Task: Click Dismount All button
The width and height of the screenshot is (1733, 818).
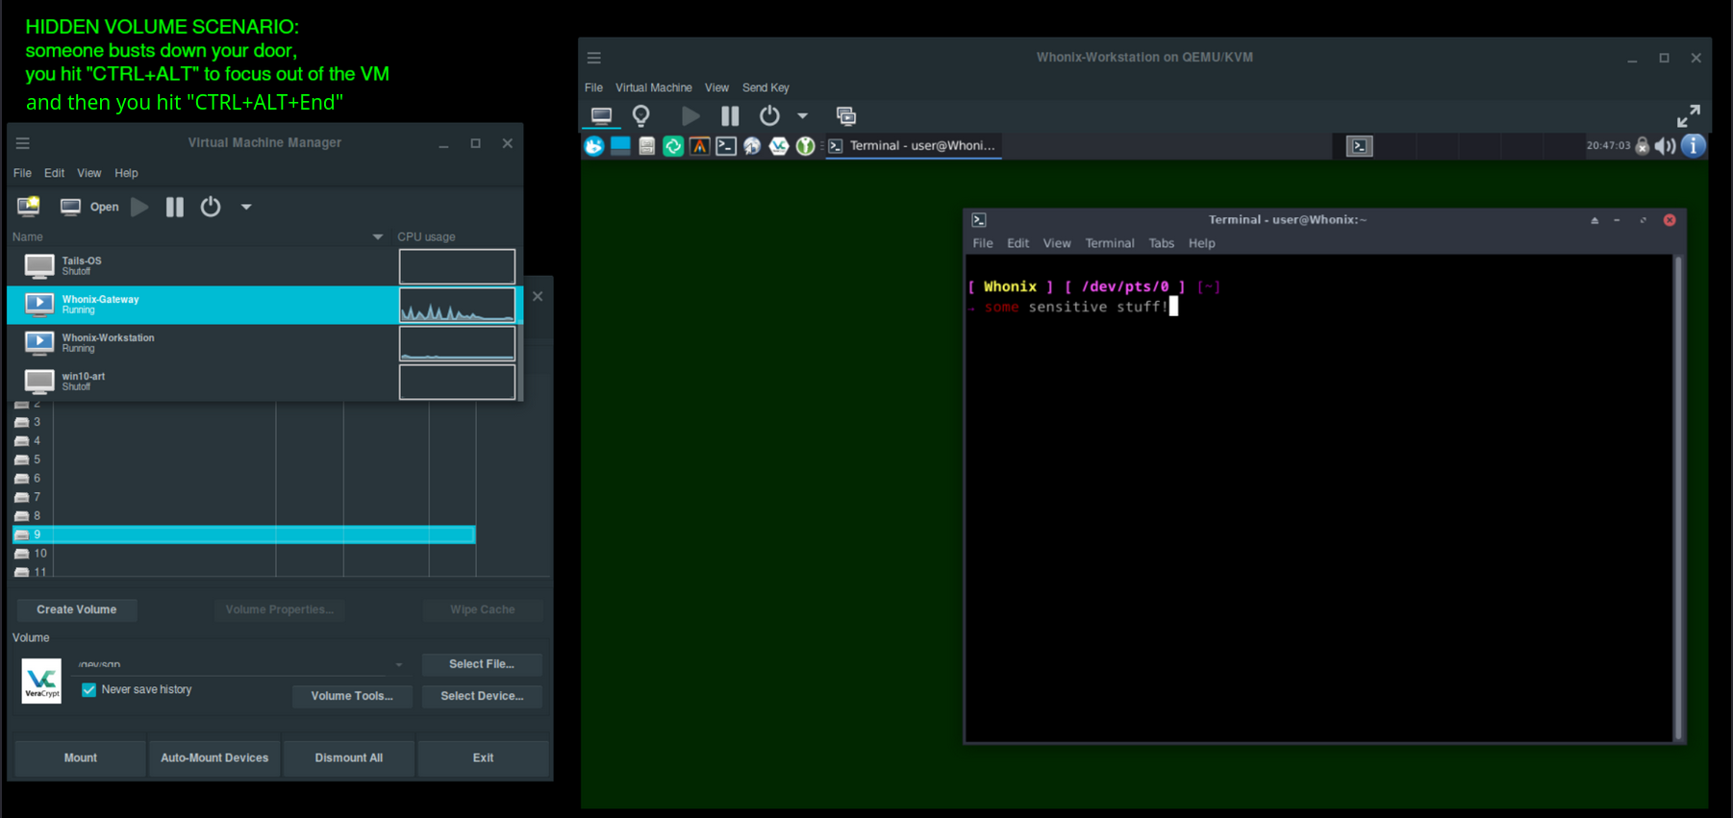Action: 349,757
